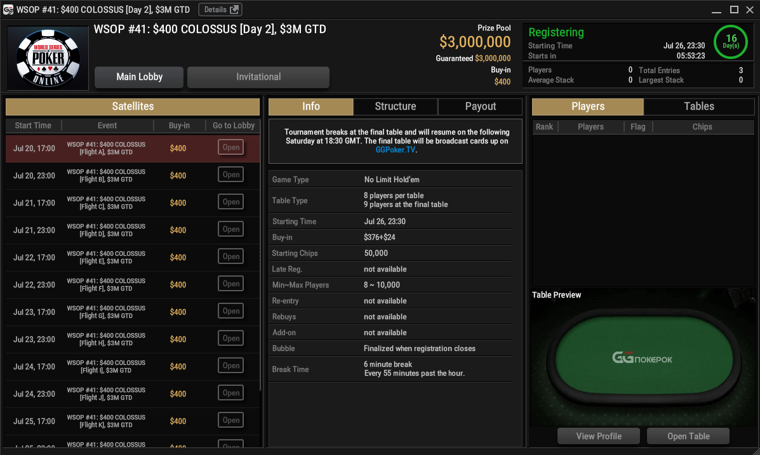
Task: Sort players by Flag column
Action: [638, 127]
